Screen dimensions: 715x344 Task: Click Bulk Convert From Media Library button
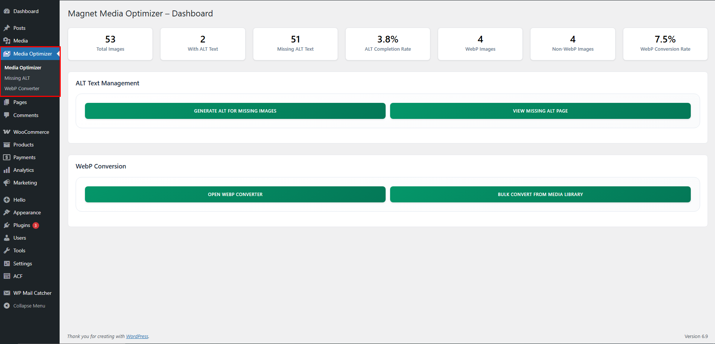(x=540, y=195)
